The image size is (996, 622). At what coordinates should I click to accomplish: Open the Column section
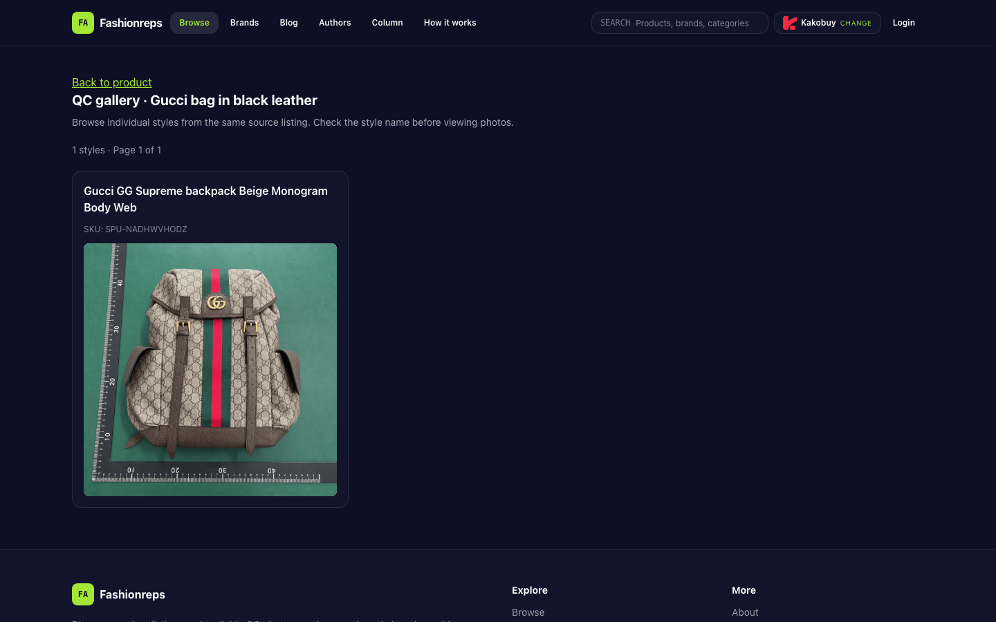[x=387, y=23]
